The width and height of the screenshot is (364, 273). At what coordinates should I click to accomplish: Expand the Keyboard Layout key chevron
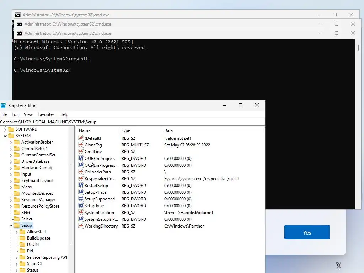pyautogui.click(x=11, y=181)
